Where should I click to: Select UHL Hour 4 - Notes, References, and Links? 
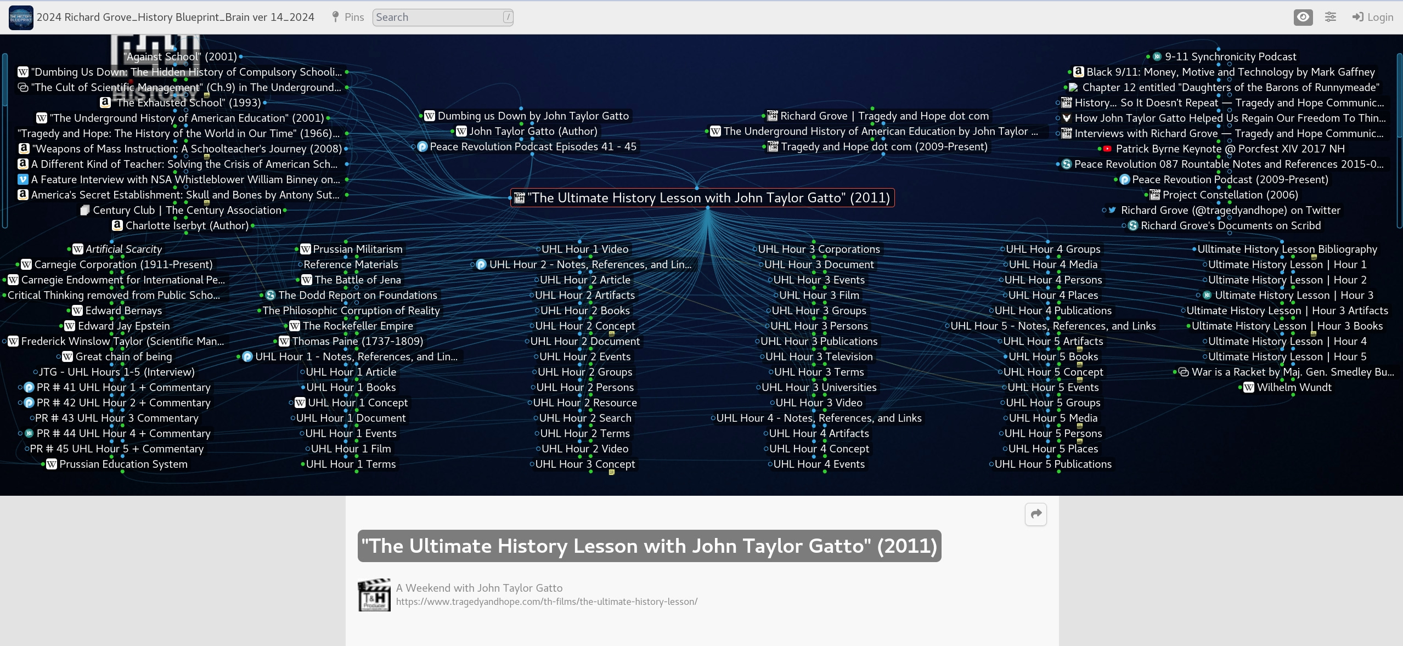point(819,418)
